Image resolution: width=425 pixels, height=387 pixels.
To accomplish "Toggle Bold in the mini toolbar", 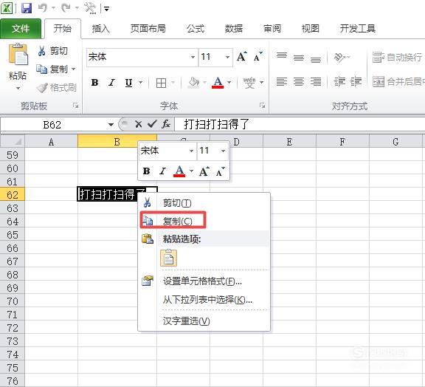I will point(146,171).
